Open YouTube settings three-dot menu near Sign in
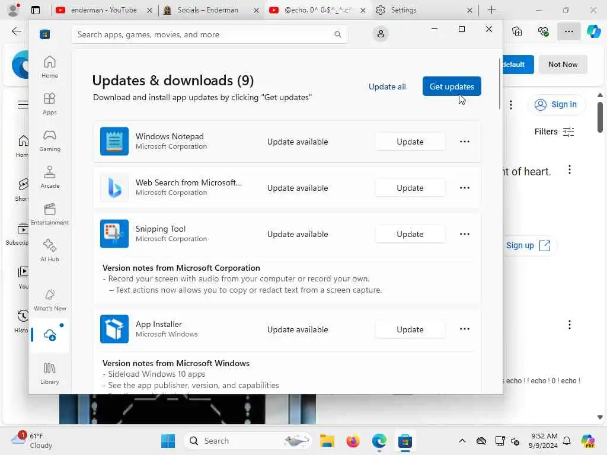Screen dimensions: 607x455 pos(511,105)
